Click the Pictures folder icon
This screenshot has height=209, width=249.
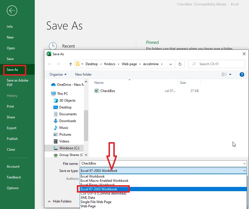pyautogui.click(x=56, y=135)
